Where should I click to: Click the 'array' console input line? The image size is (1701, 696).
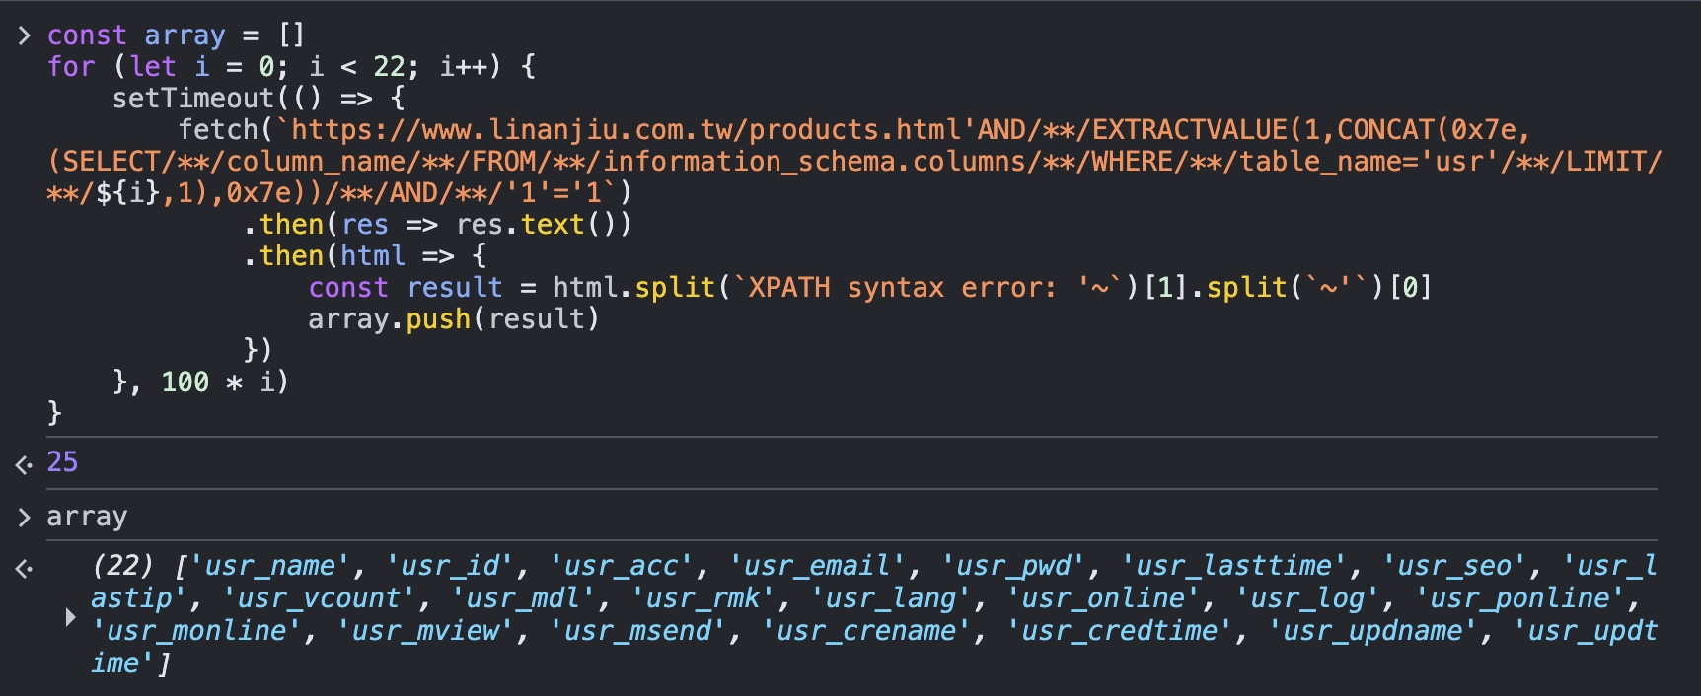[x=87, y=517]
